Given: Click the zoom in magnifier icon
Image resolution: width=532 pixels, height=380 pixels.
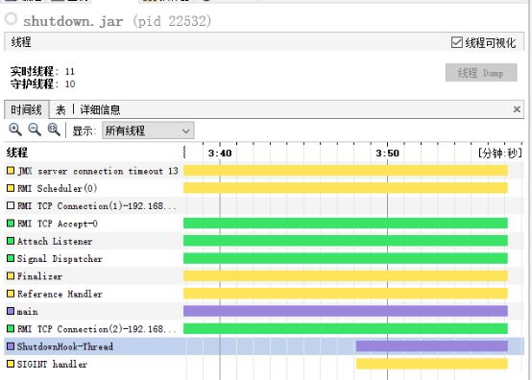Looking at the screenshot, I should tap(15, 131).
